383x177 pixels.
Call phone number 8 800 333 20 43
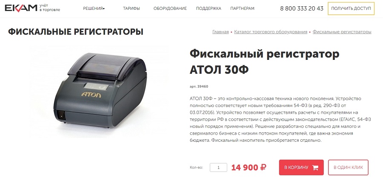pyautogui.click(x=302, y=8)
